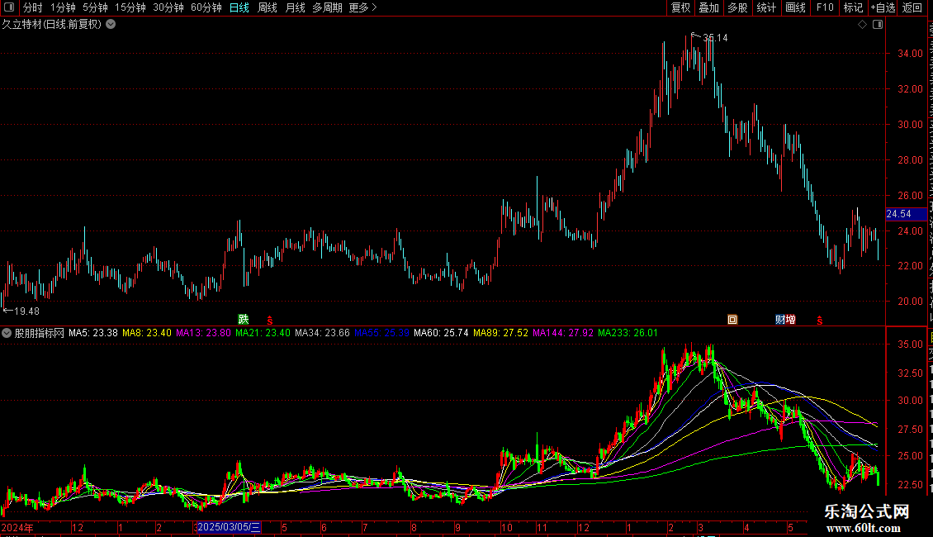Click the 35.14 high price annotation
This screenshot has height=537, width=933.
[715, 38]
